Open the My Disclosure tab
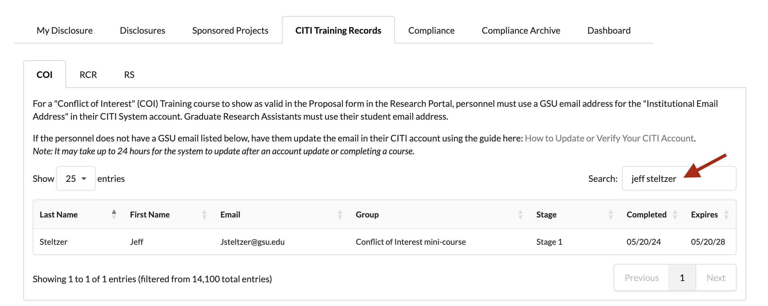 tap(64, 30)
